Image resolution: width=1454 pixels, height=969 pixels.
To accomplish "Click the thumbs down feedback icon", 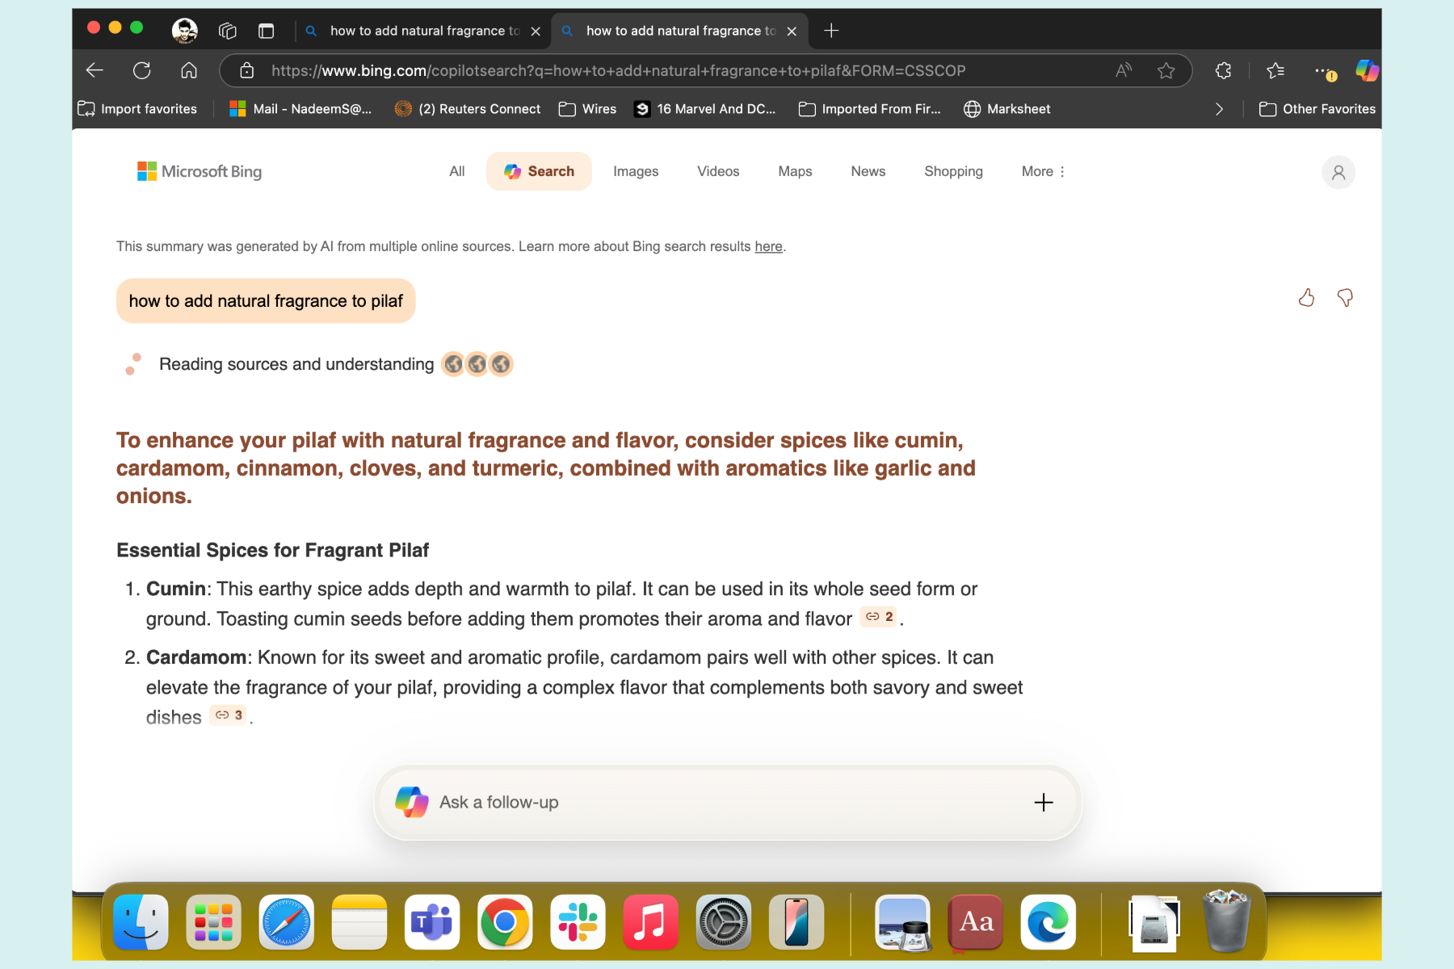I will pyautogui.click(x=1345, y=298).
